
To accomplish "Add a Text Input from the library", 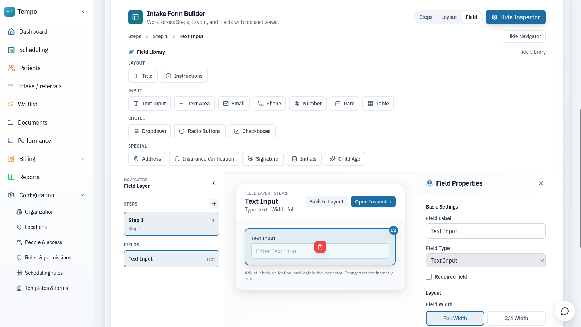I will pos(150,104).
